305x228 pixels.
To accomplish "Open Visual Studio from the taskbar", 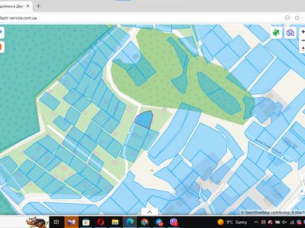I will 71,222.
